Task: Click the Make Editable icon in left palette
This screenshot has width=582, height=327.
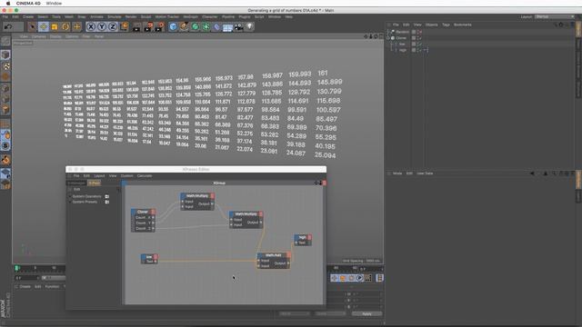Action: tap(5, 41)
